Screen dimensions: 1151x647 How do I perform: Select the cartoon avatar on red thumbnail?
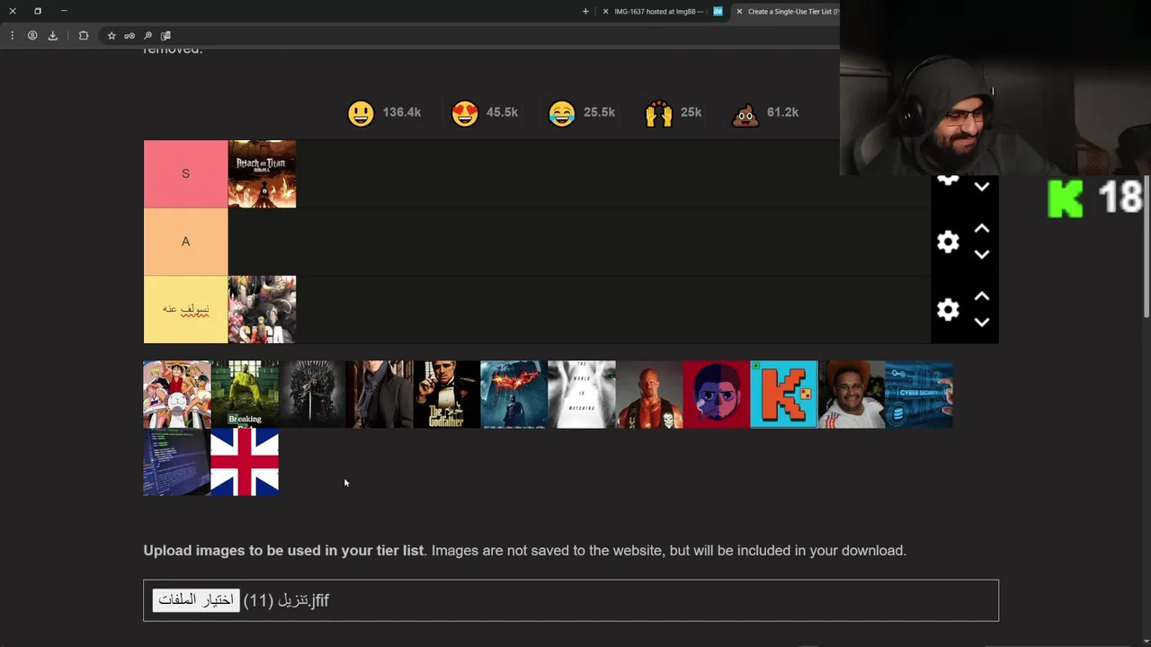[x=717, y=394]
